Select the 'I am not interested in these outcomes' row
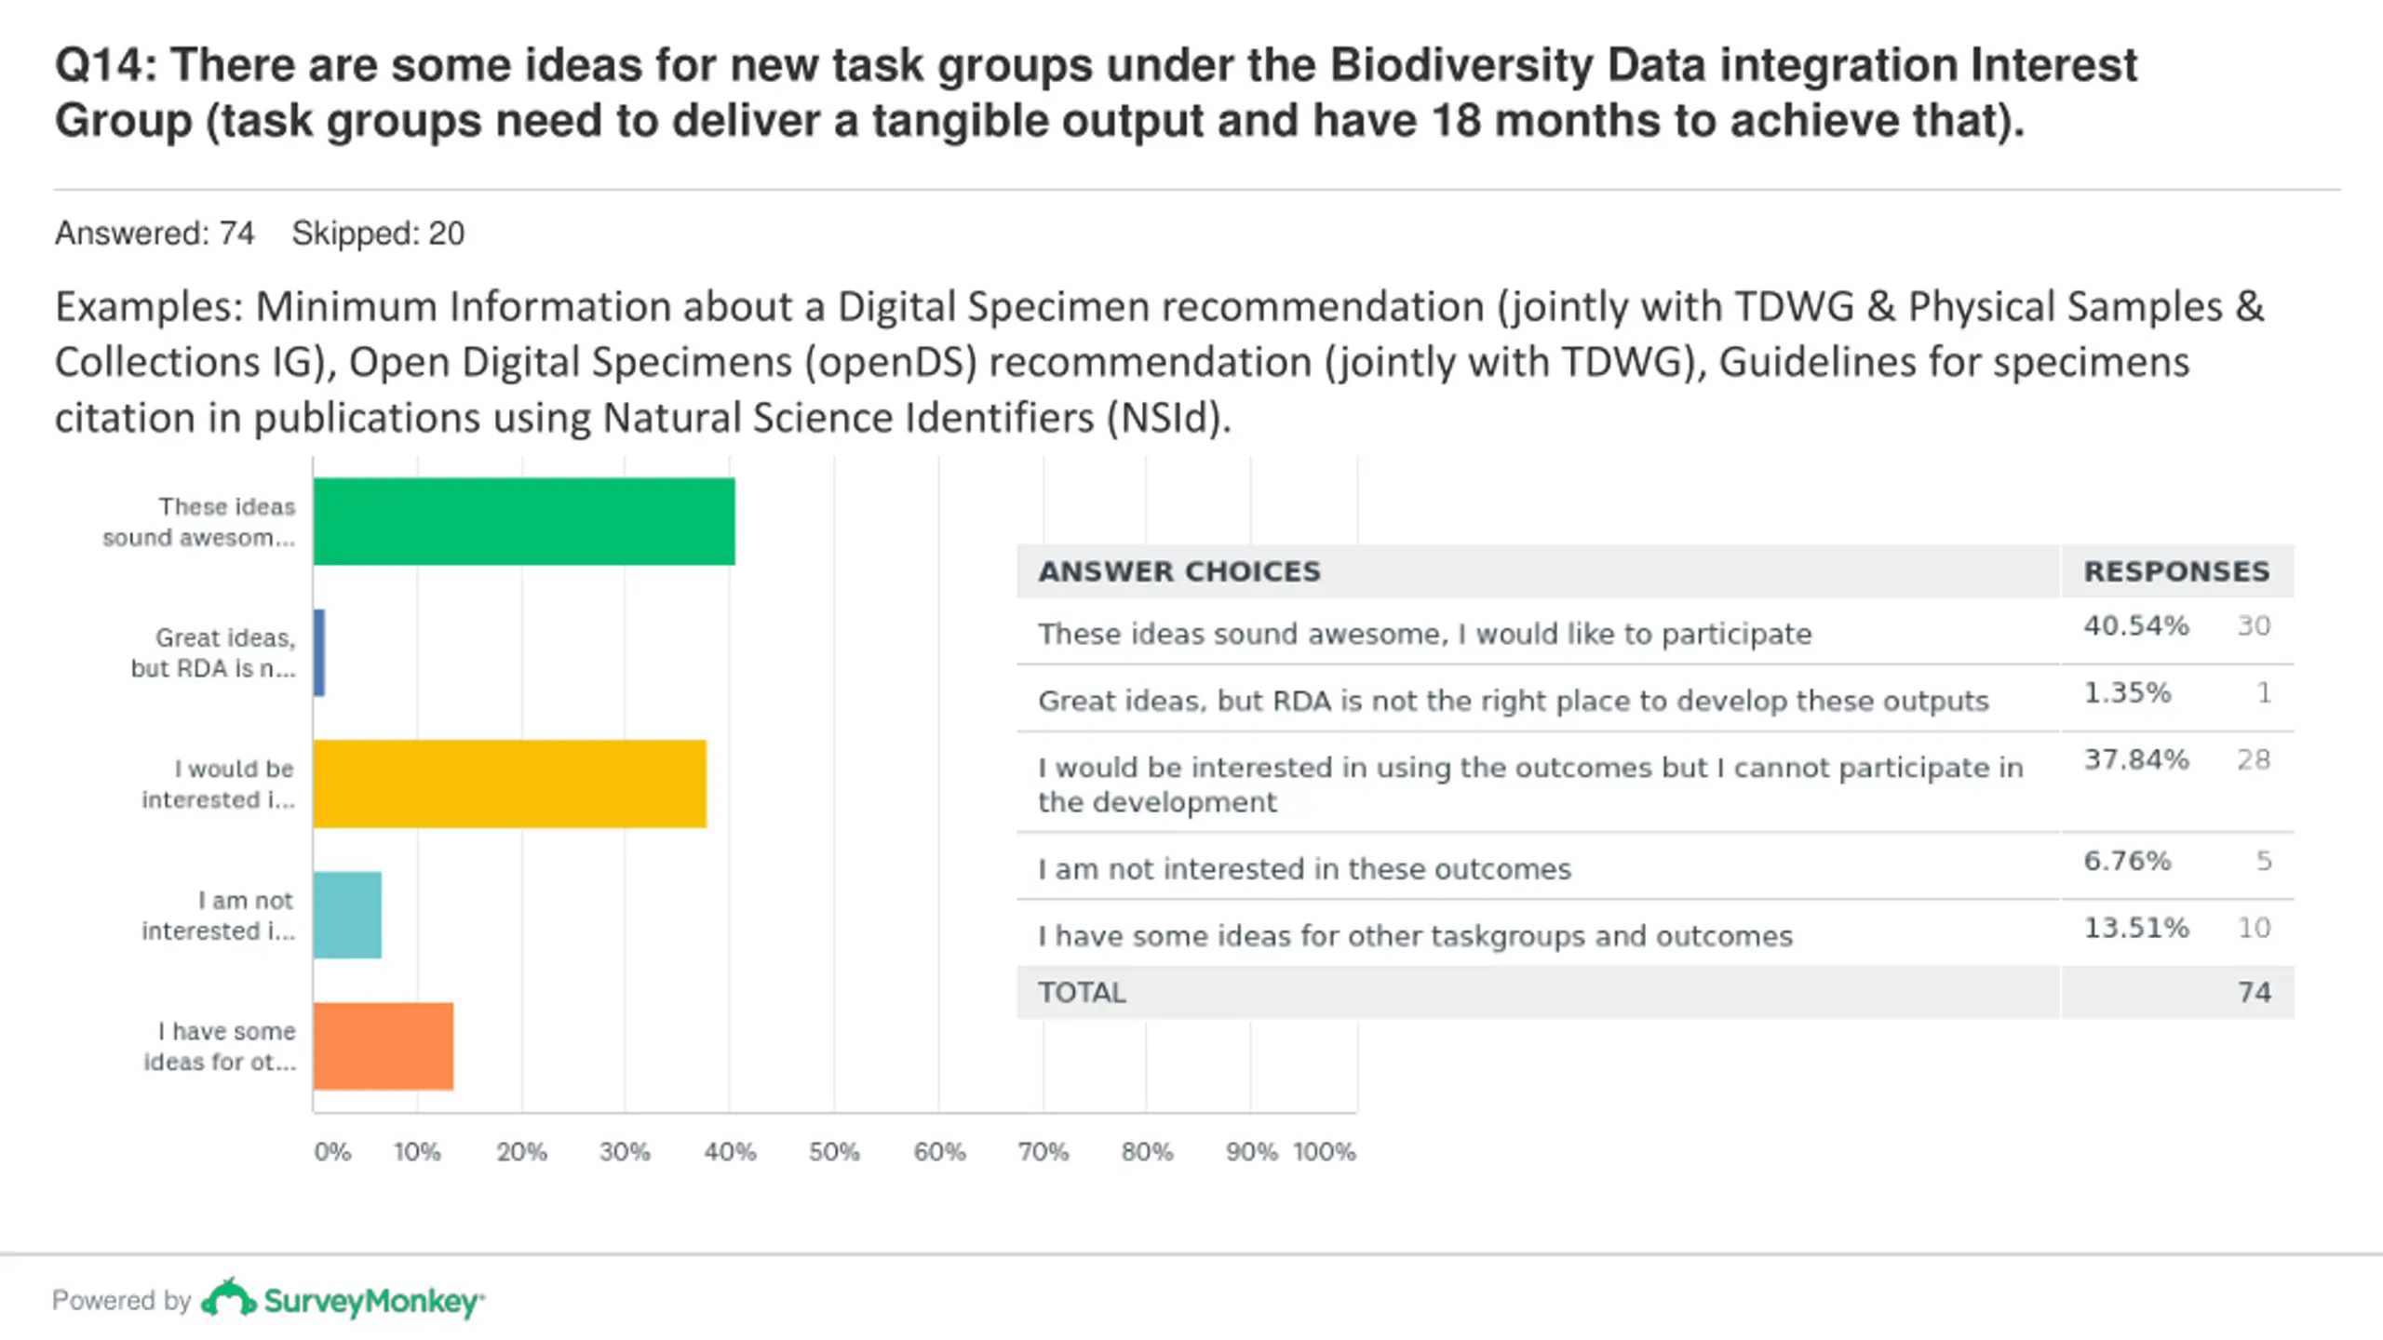2383x1340 pixels. tap(1655, 866)
